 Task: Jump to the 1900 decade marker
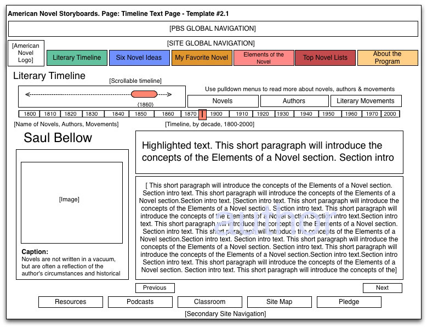217,114
